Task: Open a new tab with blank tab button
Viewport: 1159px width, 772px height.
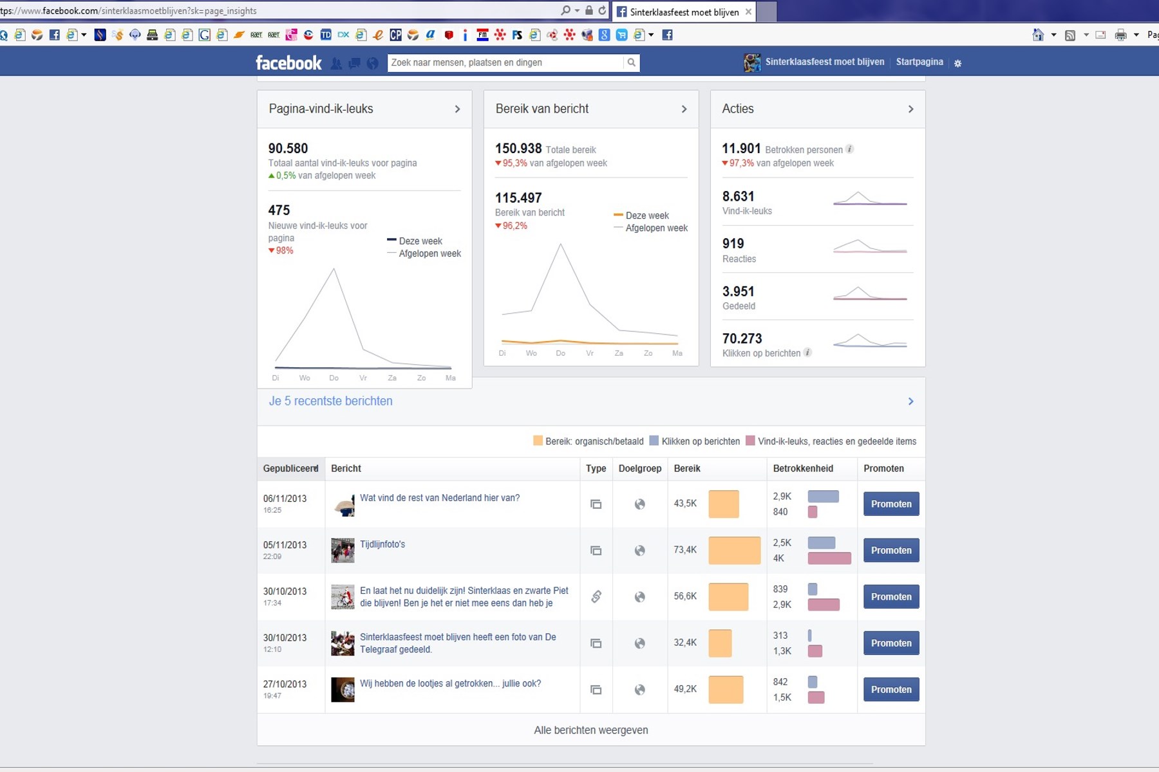Action: (766, 12)
